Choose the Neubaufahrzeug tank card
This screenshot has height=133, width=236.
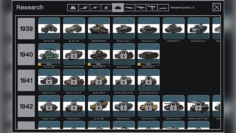(x=99, y=28)
